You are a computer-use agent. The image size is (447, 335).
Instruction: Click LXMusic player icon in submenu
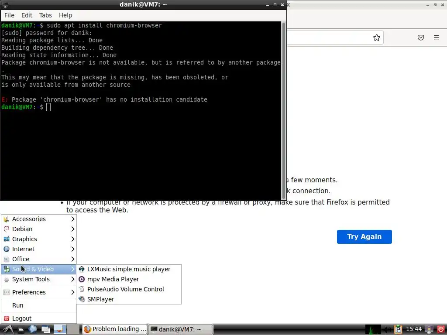pyautogui.click(x=82, y=269)
